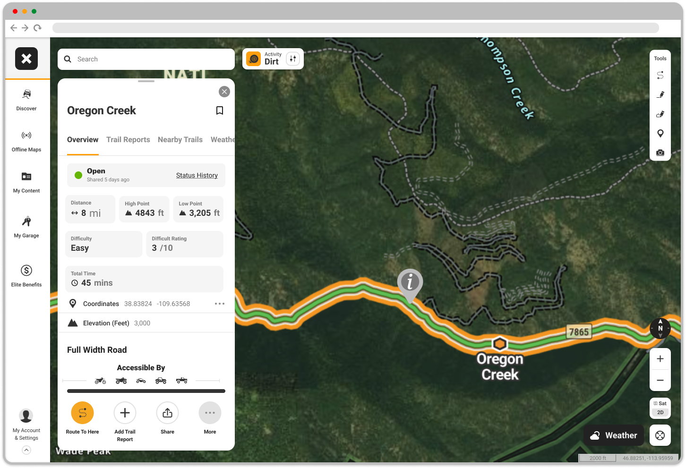Click the Distance 8 mi card
Image resolution: width=686 pixels, height=468 pixels.
(90, 209)
